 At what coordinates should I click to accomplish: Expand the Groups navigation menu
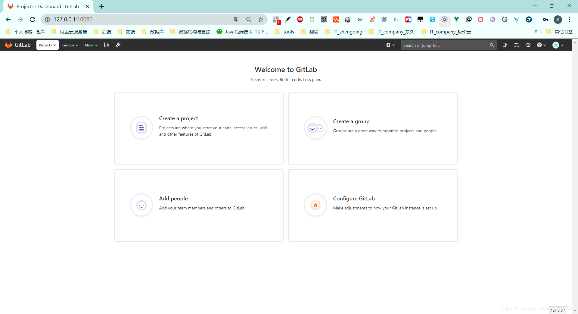coord(70,45)
